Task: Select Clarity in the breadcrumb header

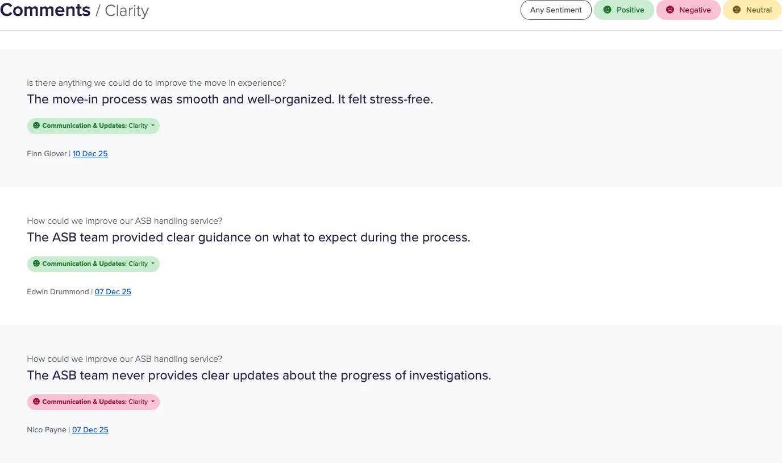Action: [x=126, y=11]
